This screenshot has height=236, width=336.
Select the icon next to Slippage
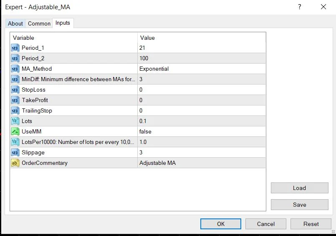(15, 153)
